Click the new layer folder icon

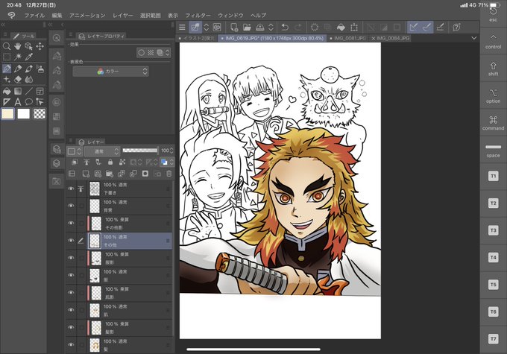(110, 174)
